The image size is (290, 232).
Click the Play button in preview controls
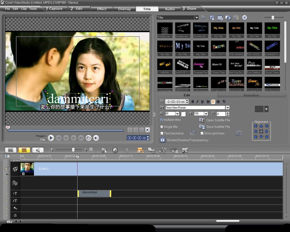point(51,138)
